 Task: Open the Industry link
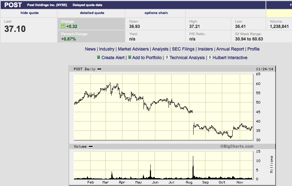107,49
